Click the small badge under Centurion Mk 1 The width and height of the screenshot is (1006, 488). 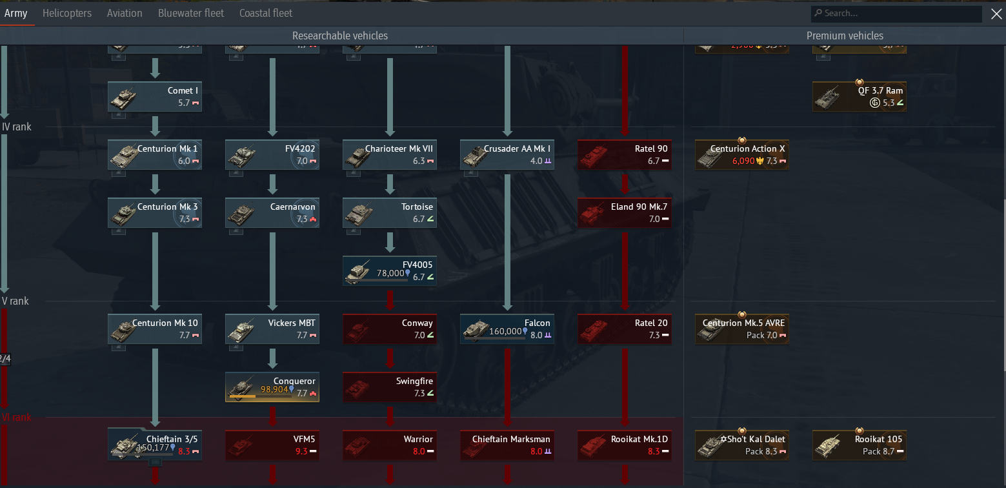click(x=119, y=173)
